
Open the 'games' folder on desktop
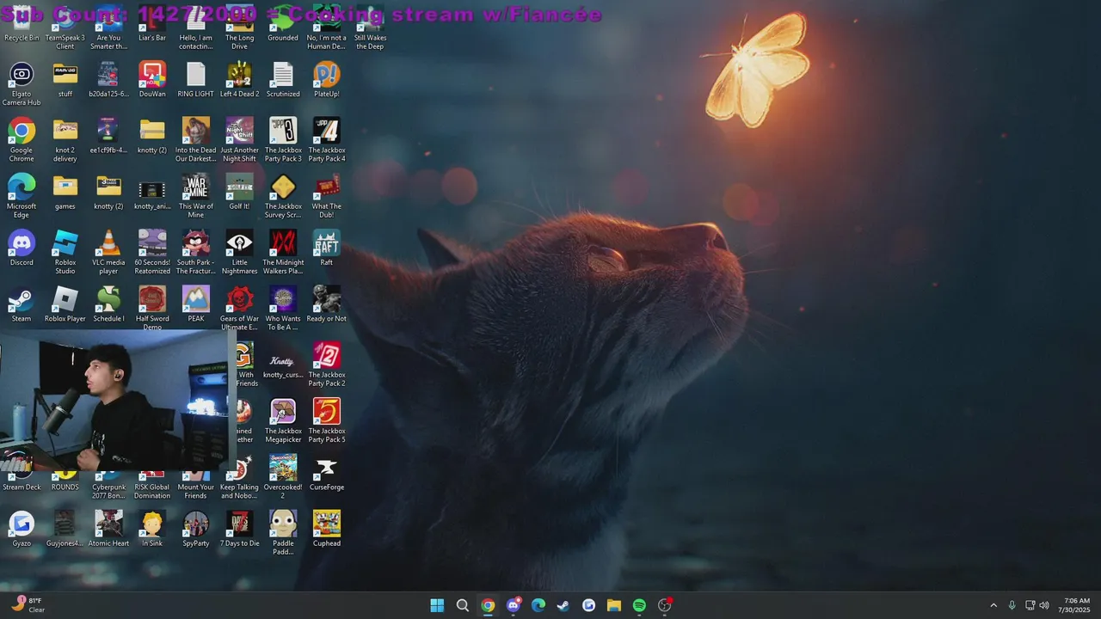pyautogui.click(x=65, y=192)
